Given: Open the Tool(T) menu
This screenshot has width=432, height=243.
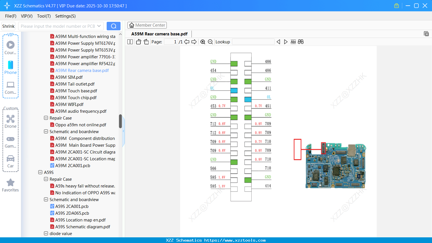Looking at the screenshot, I should (44, 16).
